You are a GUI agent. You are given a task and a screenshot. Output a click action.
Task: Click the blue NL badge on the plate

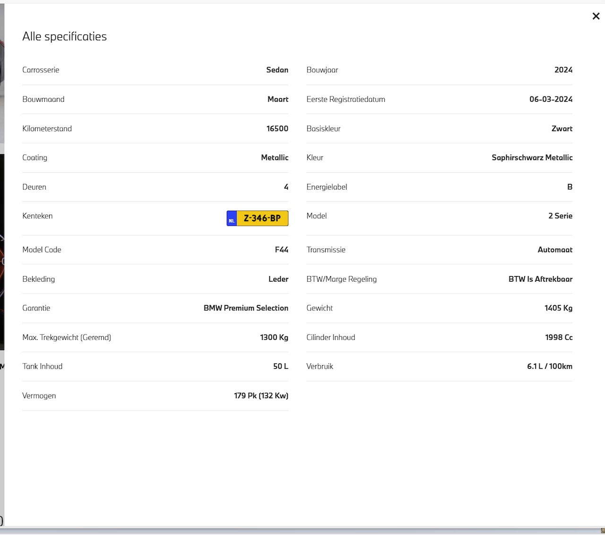click(x=232, y=219)
